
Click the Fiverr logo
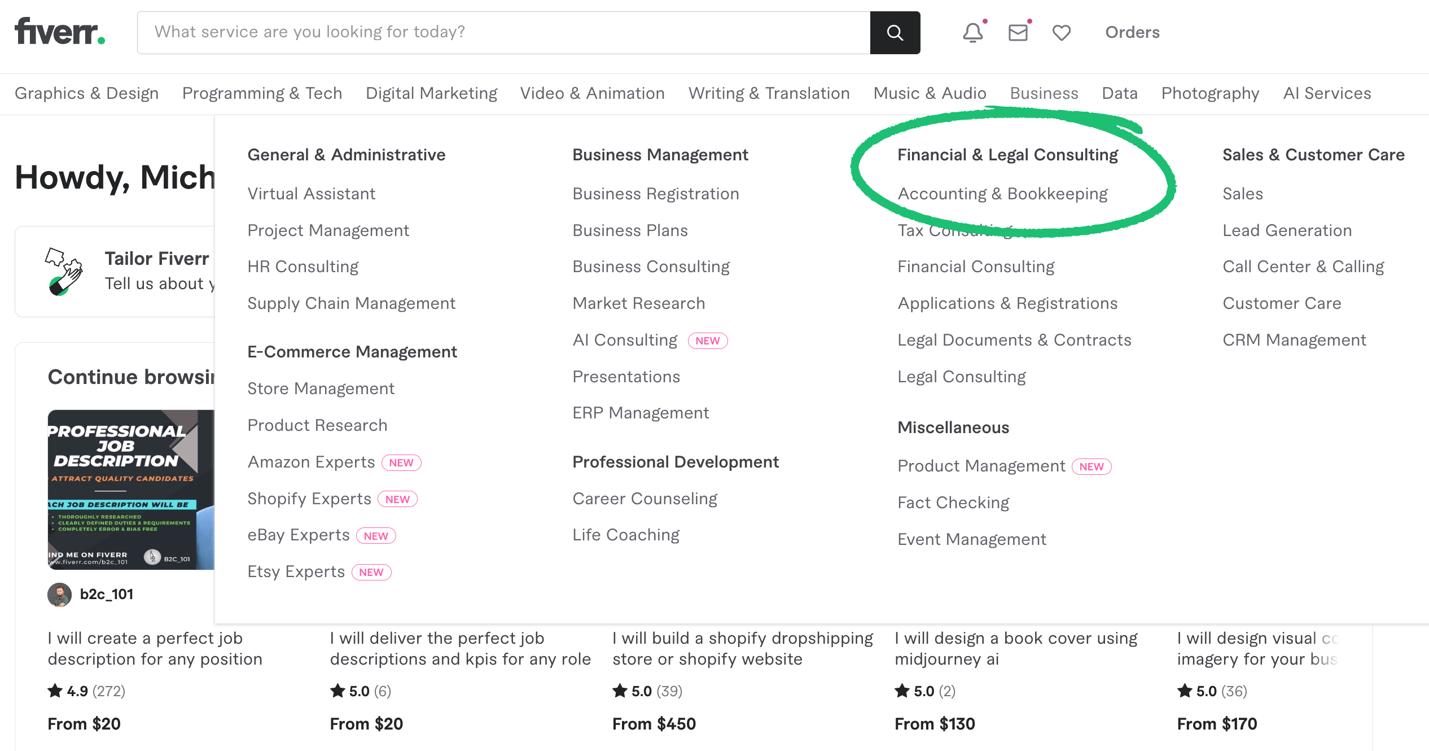coord(59,31)
